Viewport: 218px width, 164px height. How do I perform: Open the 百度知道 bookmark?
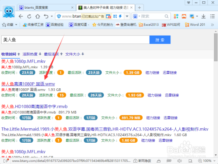(x=78, y=25)
